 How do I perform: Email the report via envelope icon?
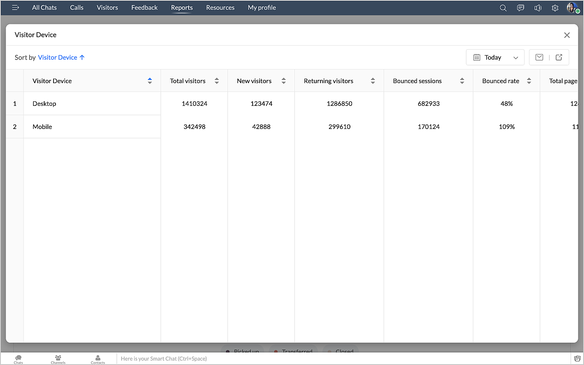click(x=539, y=57)
